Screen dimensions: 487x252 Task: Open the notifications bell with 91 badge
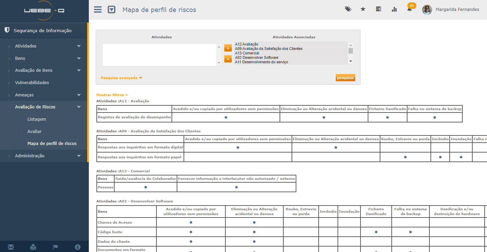click(x=409, y=9)
